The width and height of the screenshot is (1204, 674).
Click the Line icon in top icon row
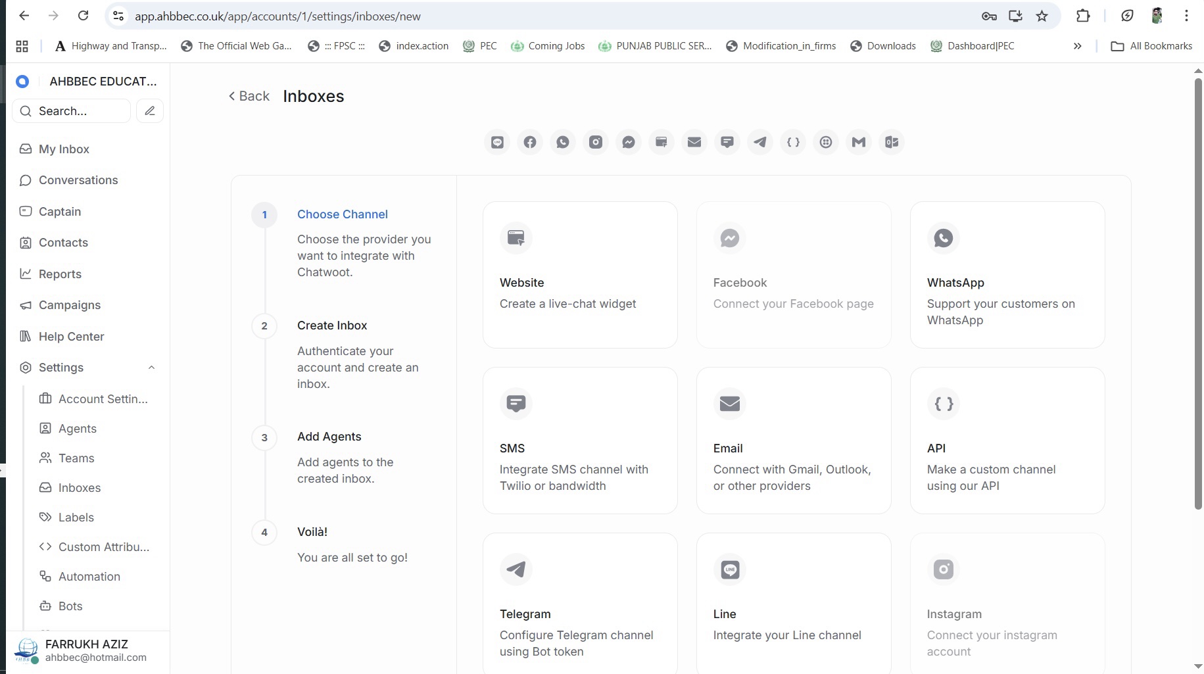tap(497, 142)
